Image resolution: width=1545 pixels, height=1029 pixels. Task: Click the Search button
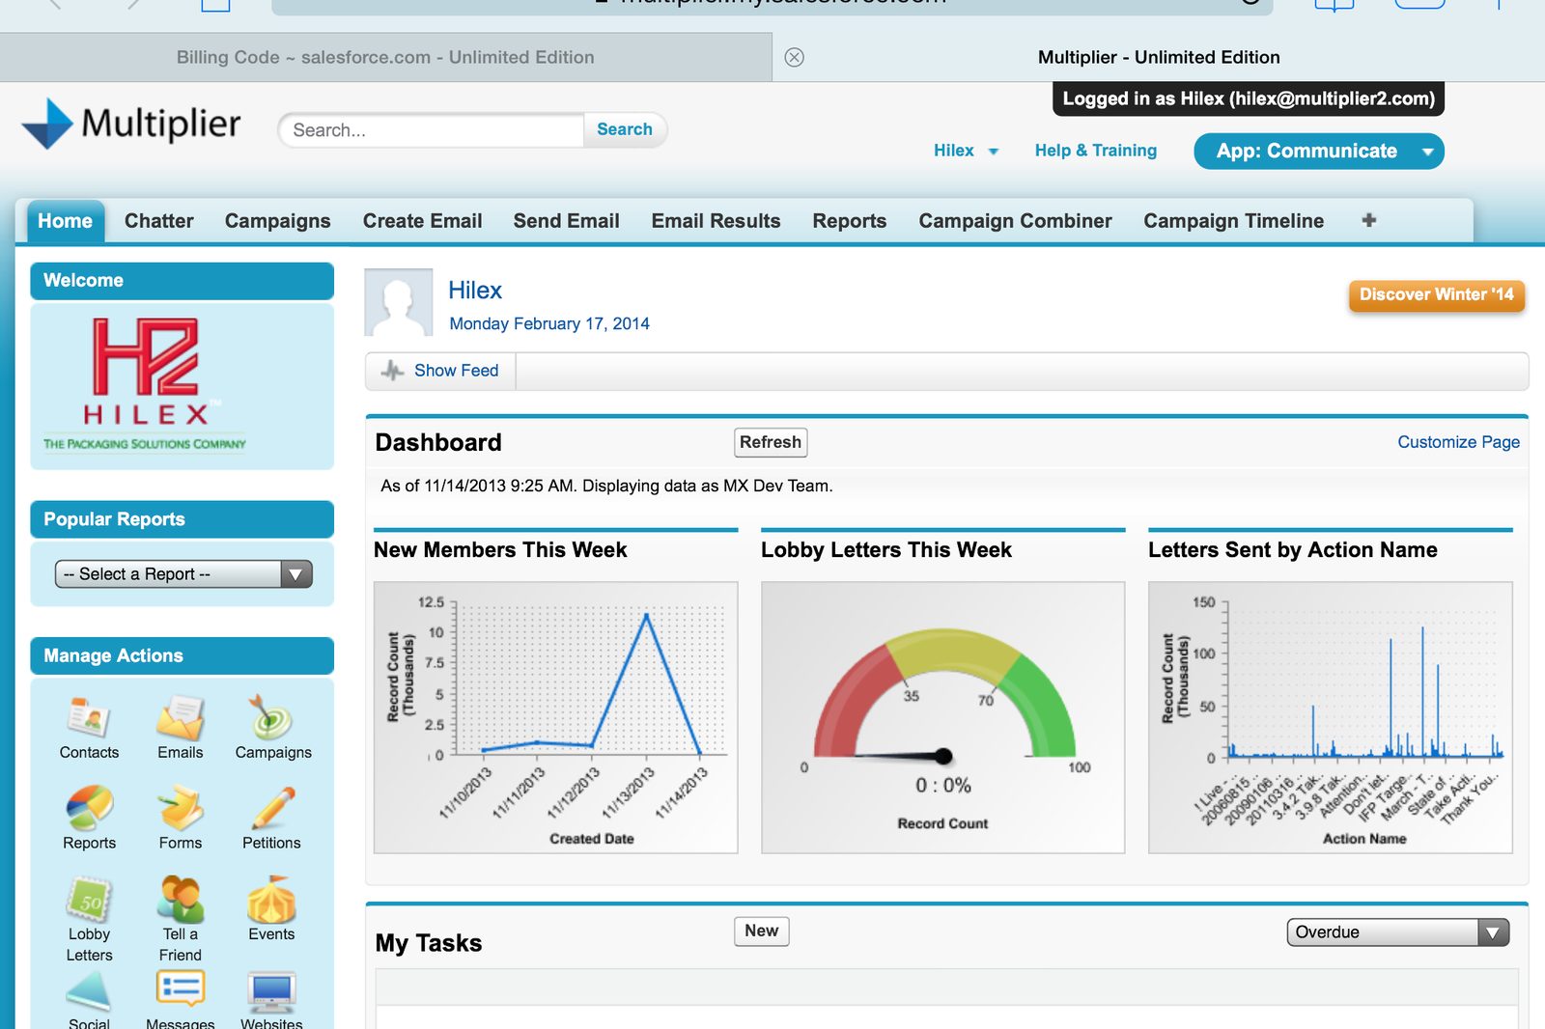click(625, 129)
